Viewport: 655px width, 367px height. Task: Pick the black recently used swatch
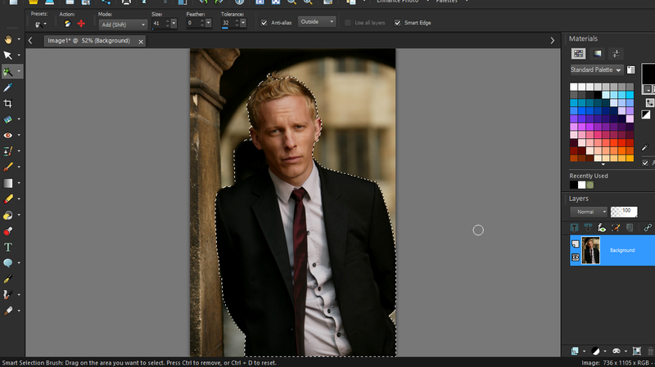coord(574,186)
